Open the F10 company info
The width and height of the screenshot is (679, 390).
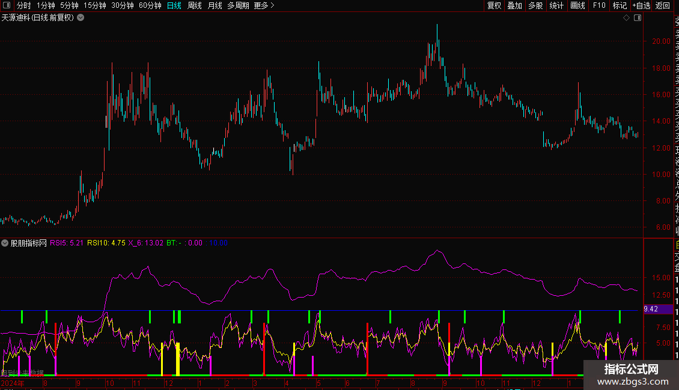599,5
